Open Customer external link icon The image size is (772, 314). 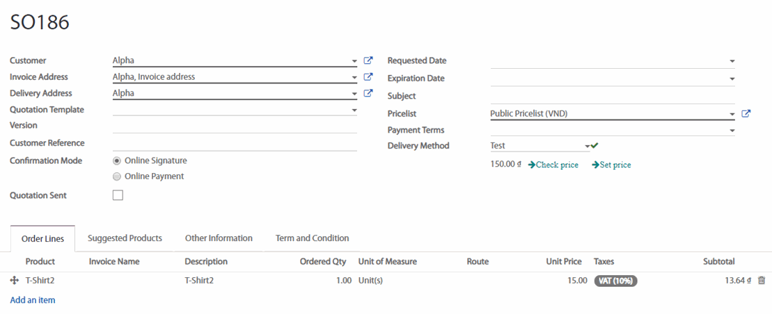pyautogui.click(x=368, y=60)
